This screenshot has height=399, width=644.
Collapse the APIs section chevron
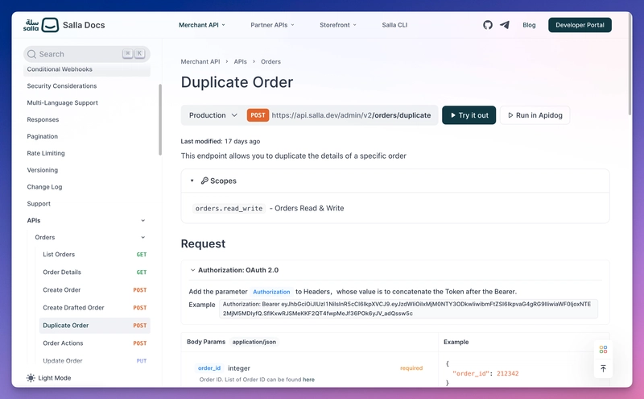[x=143, y=221]
